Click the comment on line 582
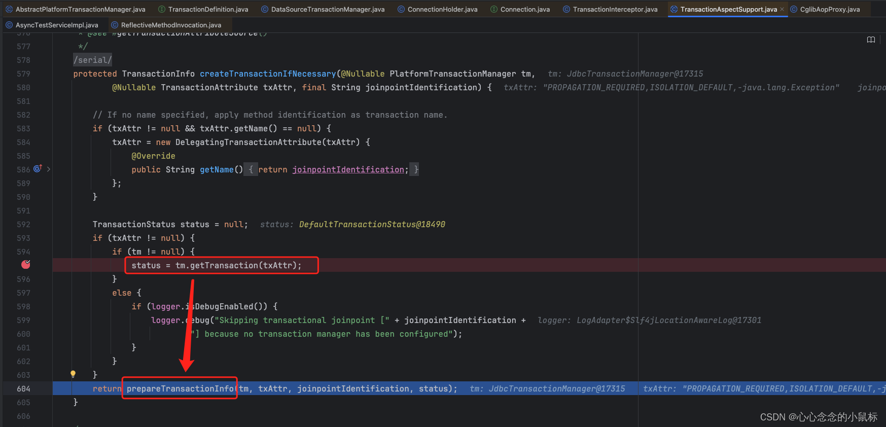Image resolution: width=886 pixels, height=427 pixels. tap(270, 115)
